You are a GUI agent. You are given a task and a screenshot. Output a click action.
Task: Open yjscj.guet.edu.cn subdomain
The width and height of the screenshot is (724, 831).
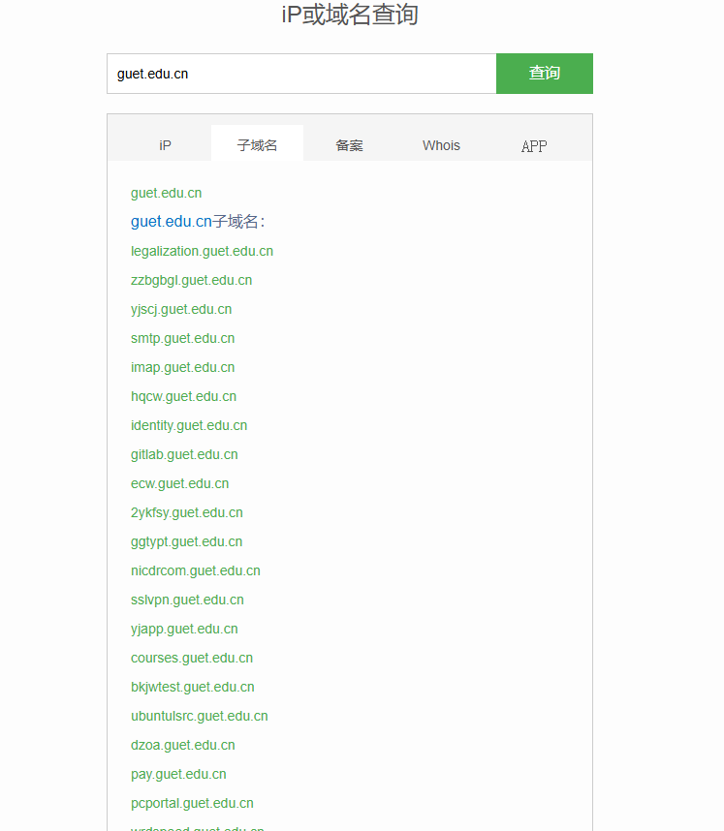(x=181, y=310)
